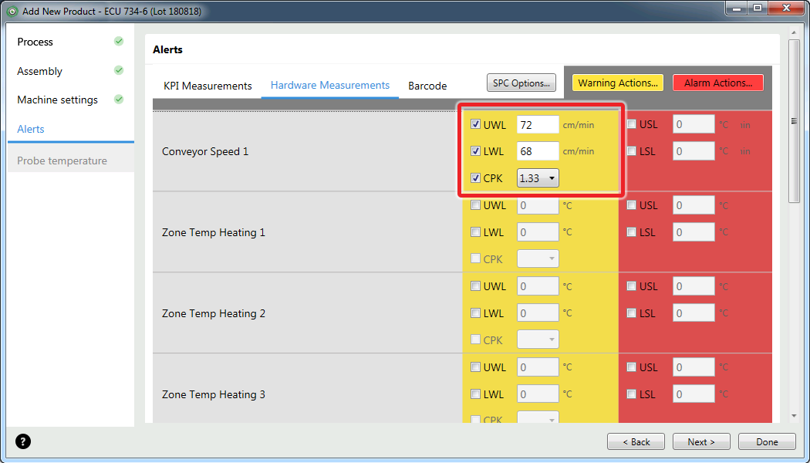This screenshot has height=463, width=810.
Task: Enable USL for Zone Temp Heating 3
Action: point(631,367)
